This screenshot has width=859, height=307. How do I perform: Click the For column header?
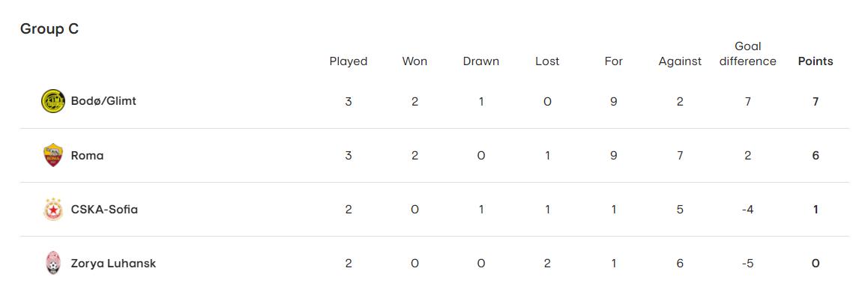(614, 61)
